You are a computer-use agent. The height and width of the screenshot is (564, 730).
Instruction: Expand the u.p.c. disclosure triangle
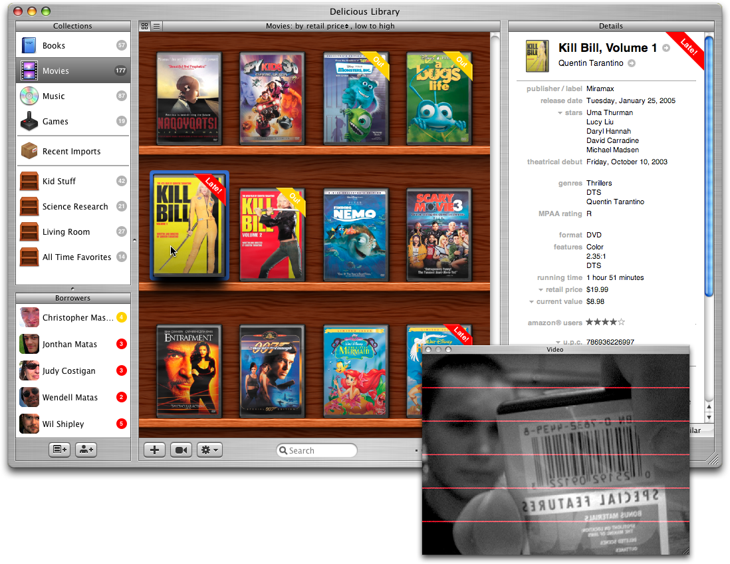pyautogui.click(x=558, y=342)
